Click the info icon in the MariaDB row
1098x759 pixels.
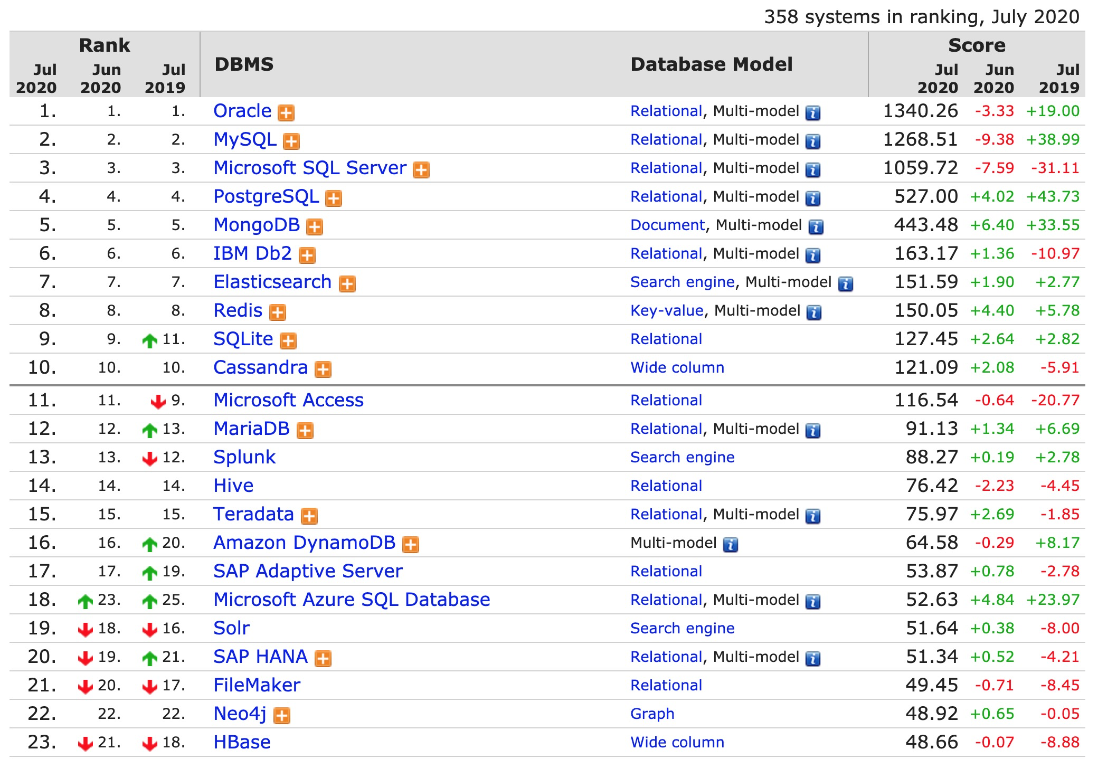click(813, 430)
